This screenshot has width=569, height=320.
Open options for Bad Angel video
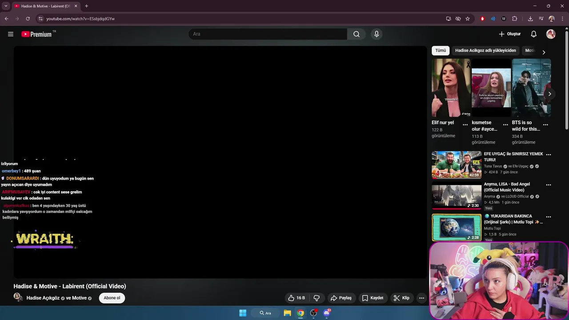point(549,185)
